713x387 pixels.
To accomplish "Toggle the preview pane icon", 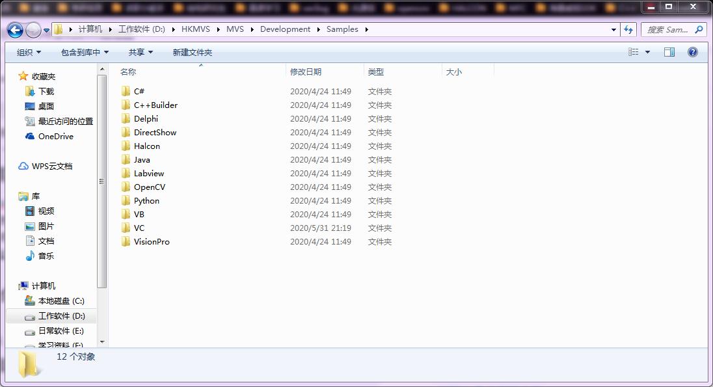I will (x=669, y=52).
